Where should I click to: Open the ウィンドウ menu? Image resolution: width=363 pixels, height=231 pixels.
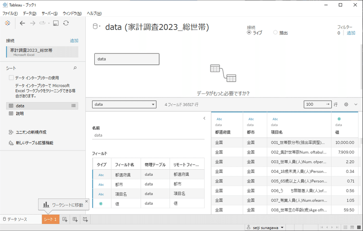(x=72, y=14)
